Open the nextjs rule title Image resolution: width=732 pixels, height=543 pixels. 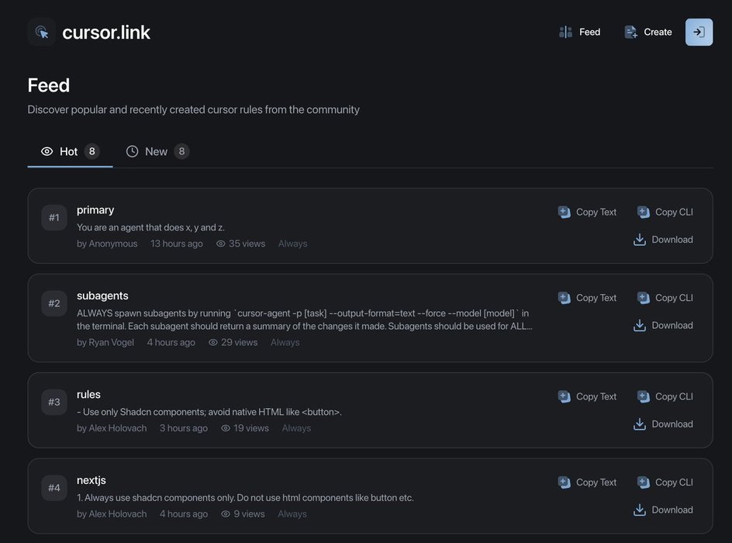91,480
